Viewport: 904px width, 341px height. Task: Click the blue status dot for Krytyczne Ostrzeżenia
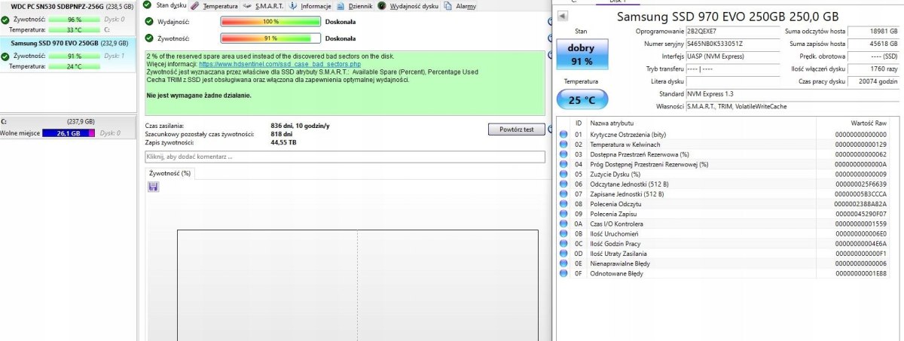click(x=563, y=134)
